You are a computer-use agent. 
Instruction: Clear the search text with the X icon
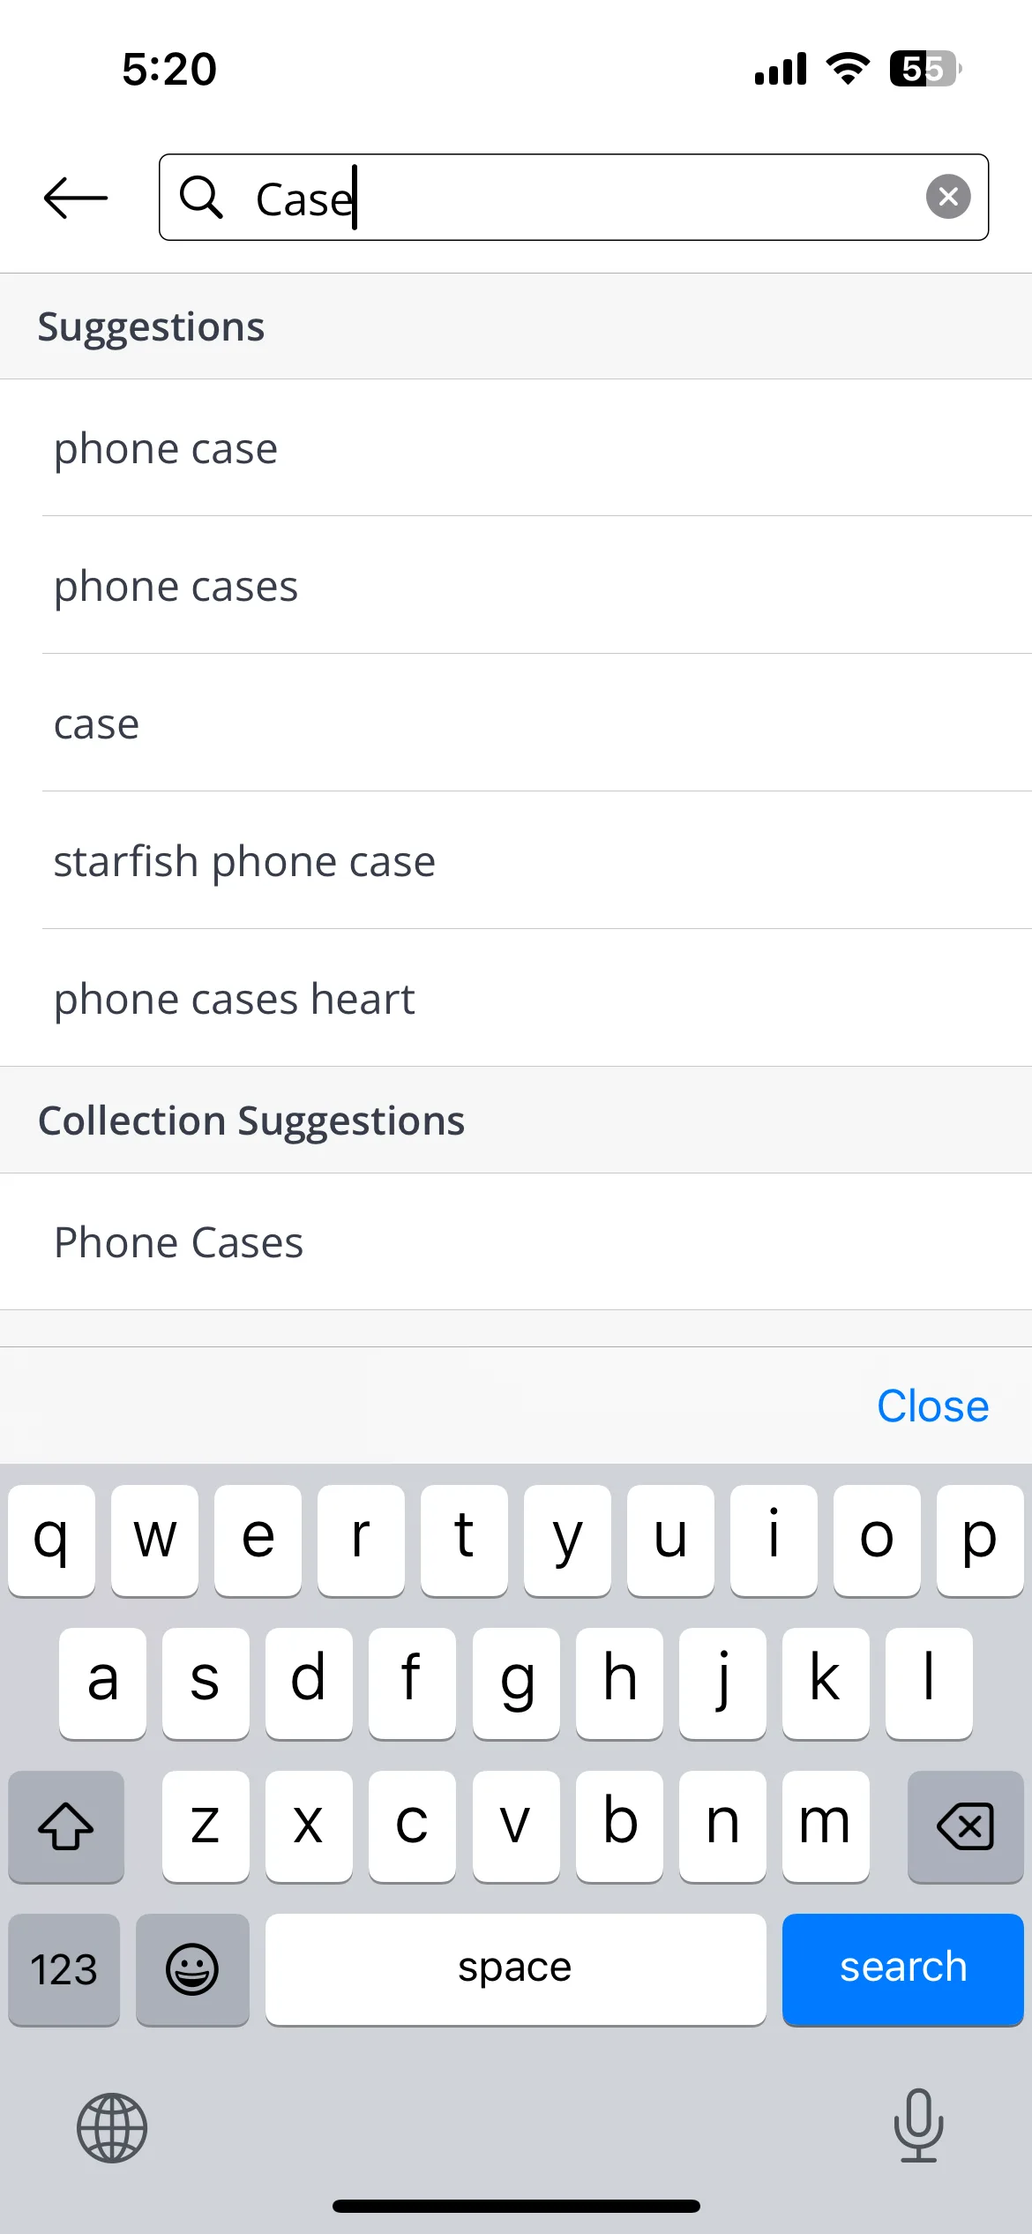coord(948,197)
